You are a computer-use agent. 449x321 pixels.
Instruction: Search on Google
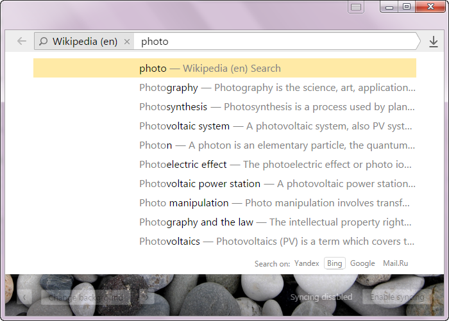point(362,263)
